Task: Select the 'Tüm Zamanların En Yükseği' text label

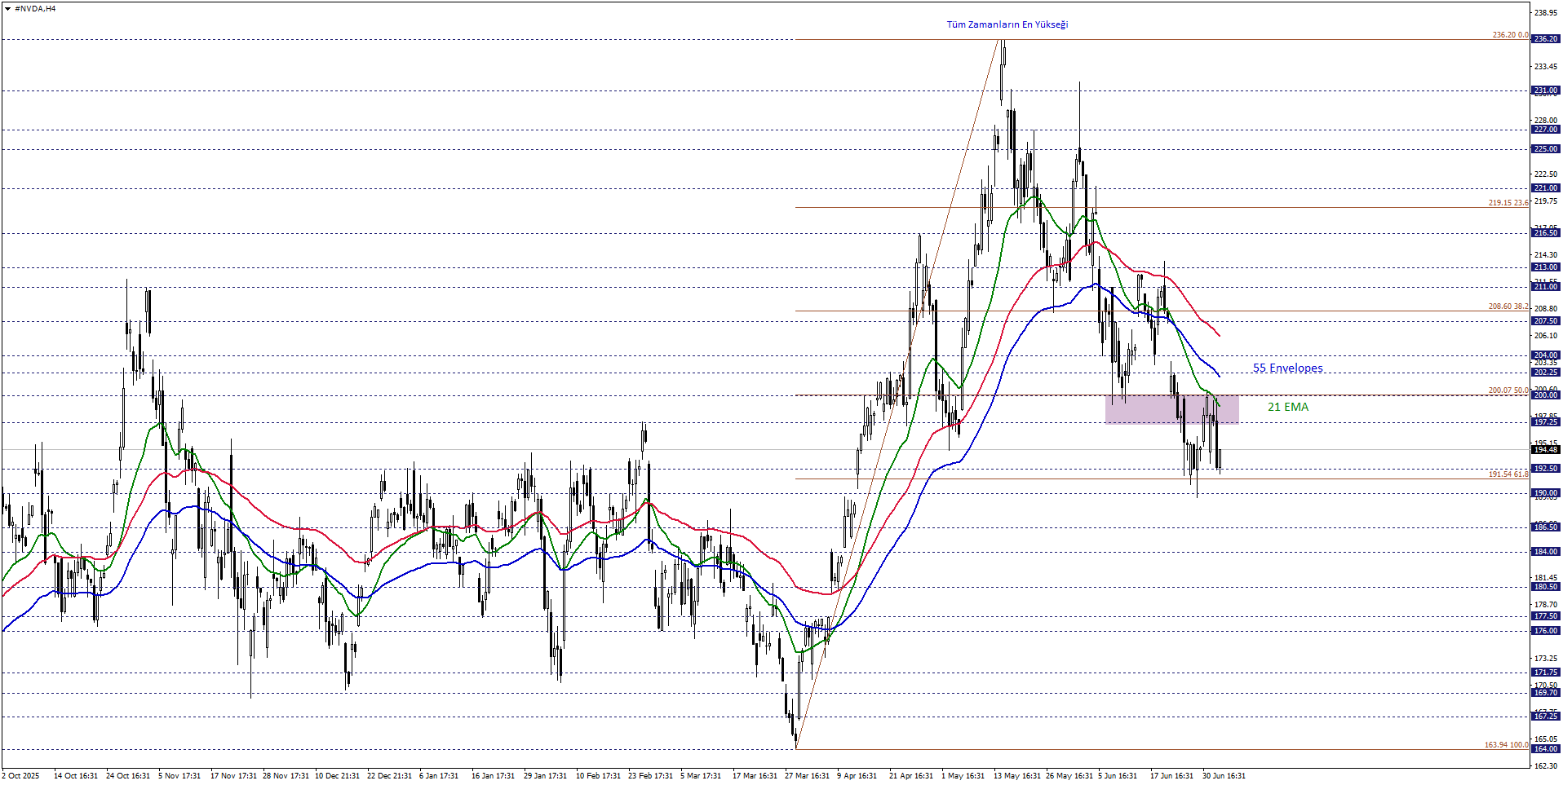Action: 1007,24
